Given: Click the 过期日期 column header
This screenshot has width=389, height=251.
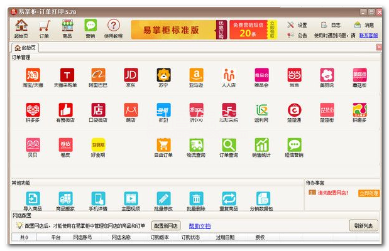Looking at the screenshot, I should point(225,237).
